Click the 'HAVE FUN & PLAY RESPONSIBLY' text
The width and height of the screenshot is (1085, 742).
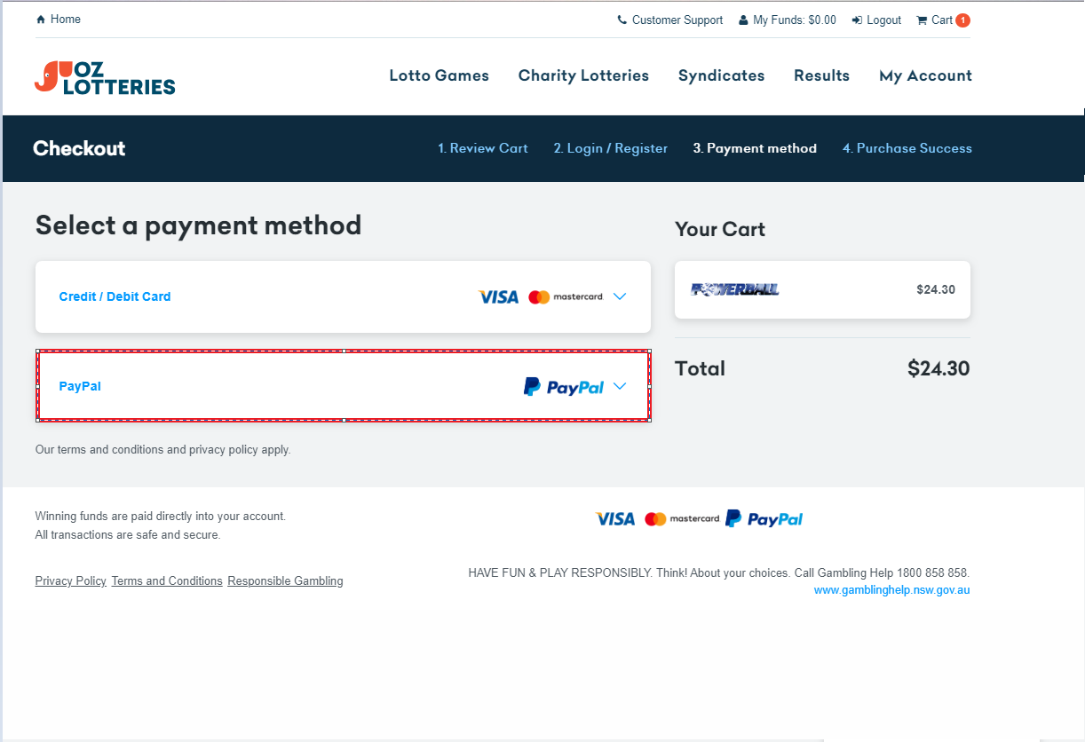[719, 573]
